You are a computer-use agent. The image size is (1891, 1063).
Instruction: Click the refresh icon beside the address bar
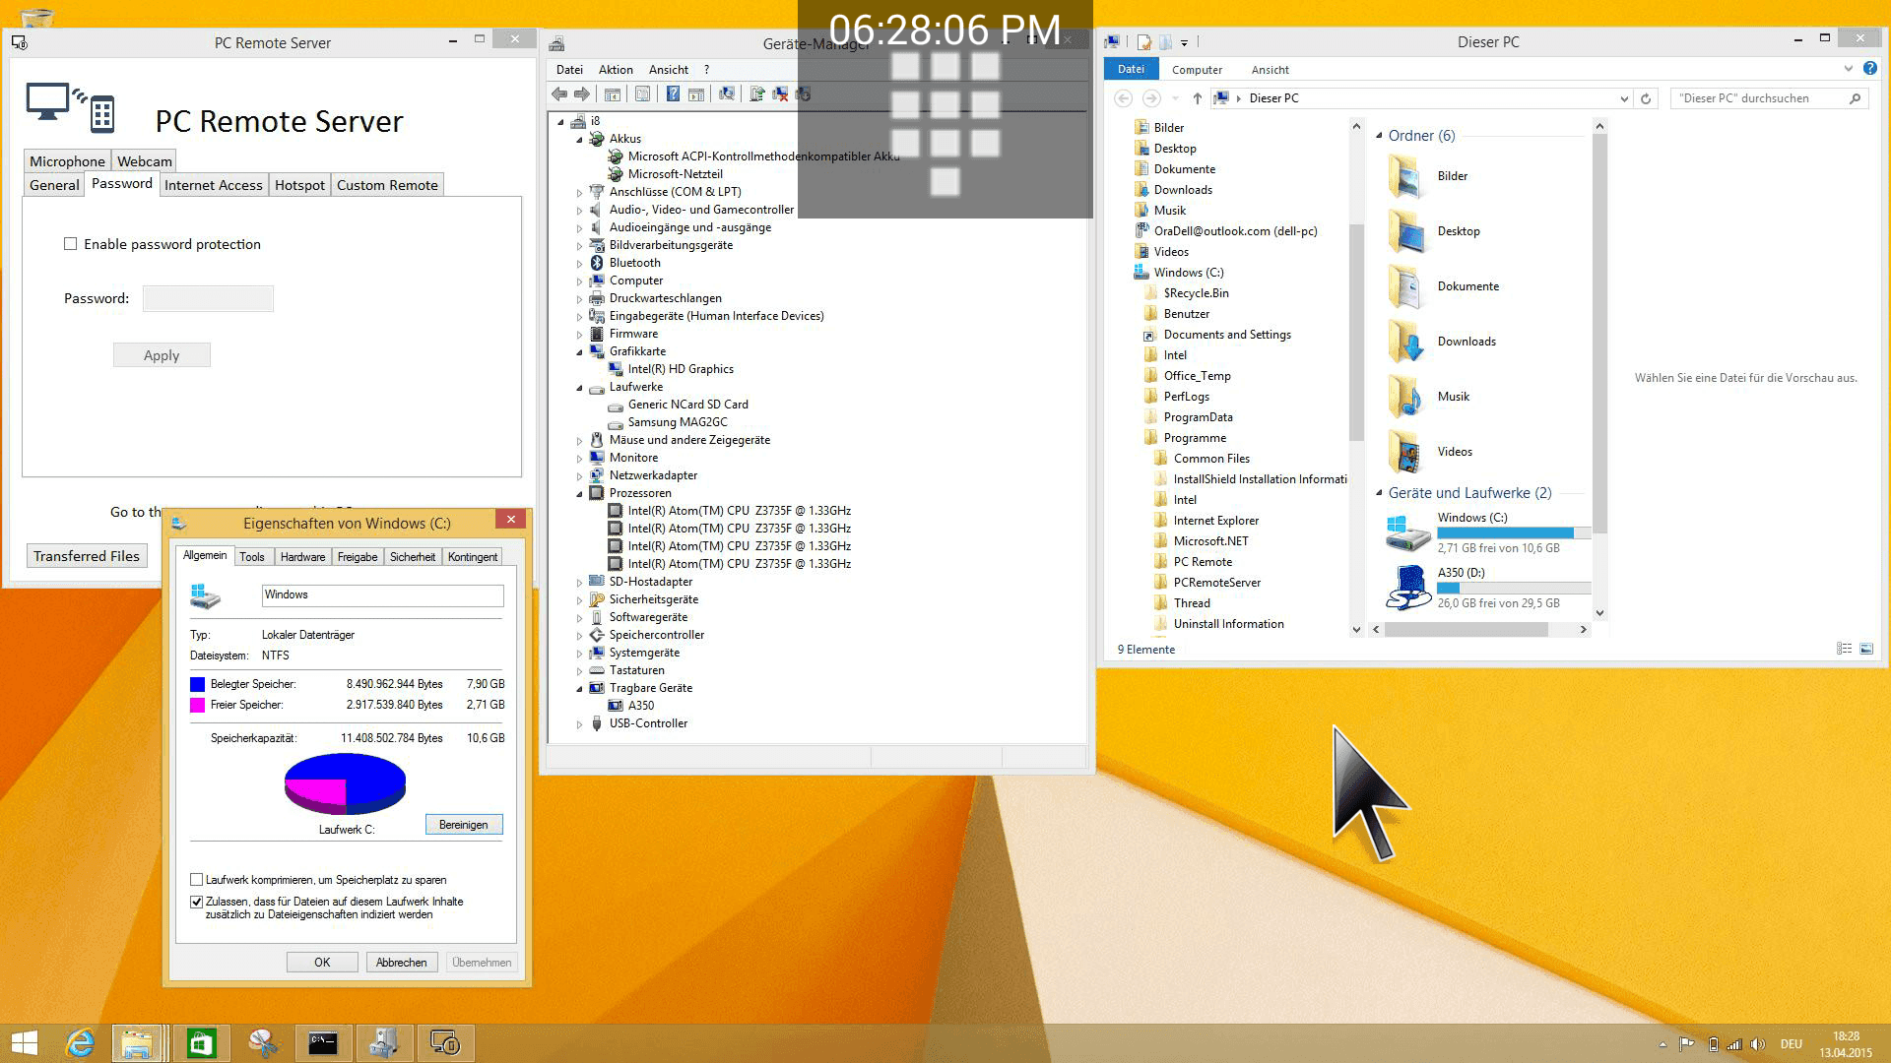(x=1645, y=98)
